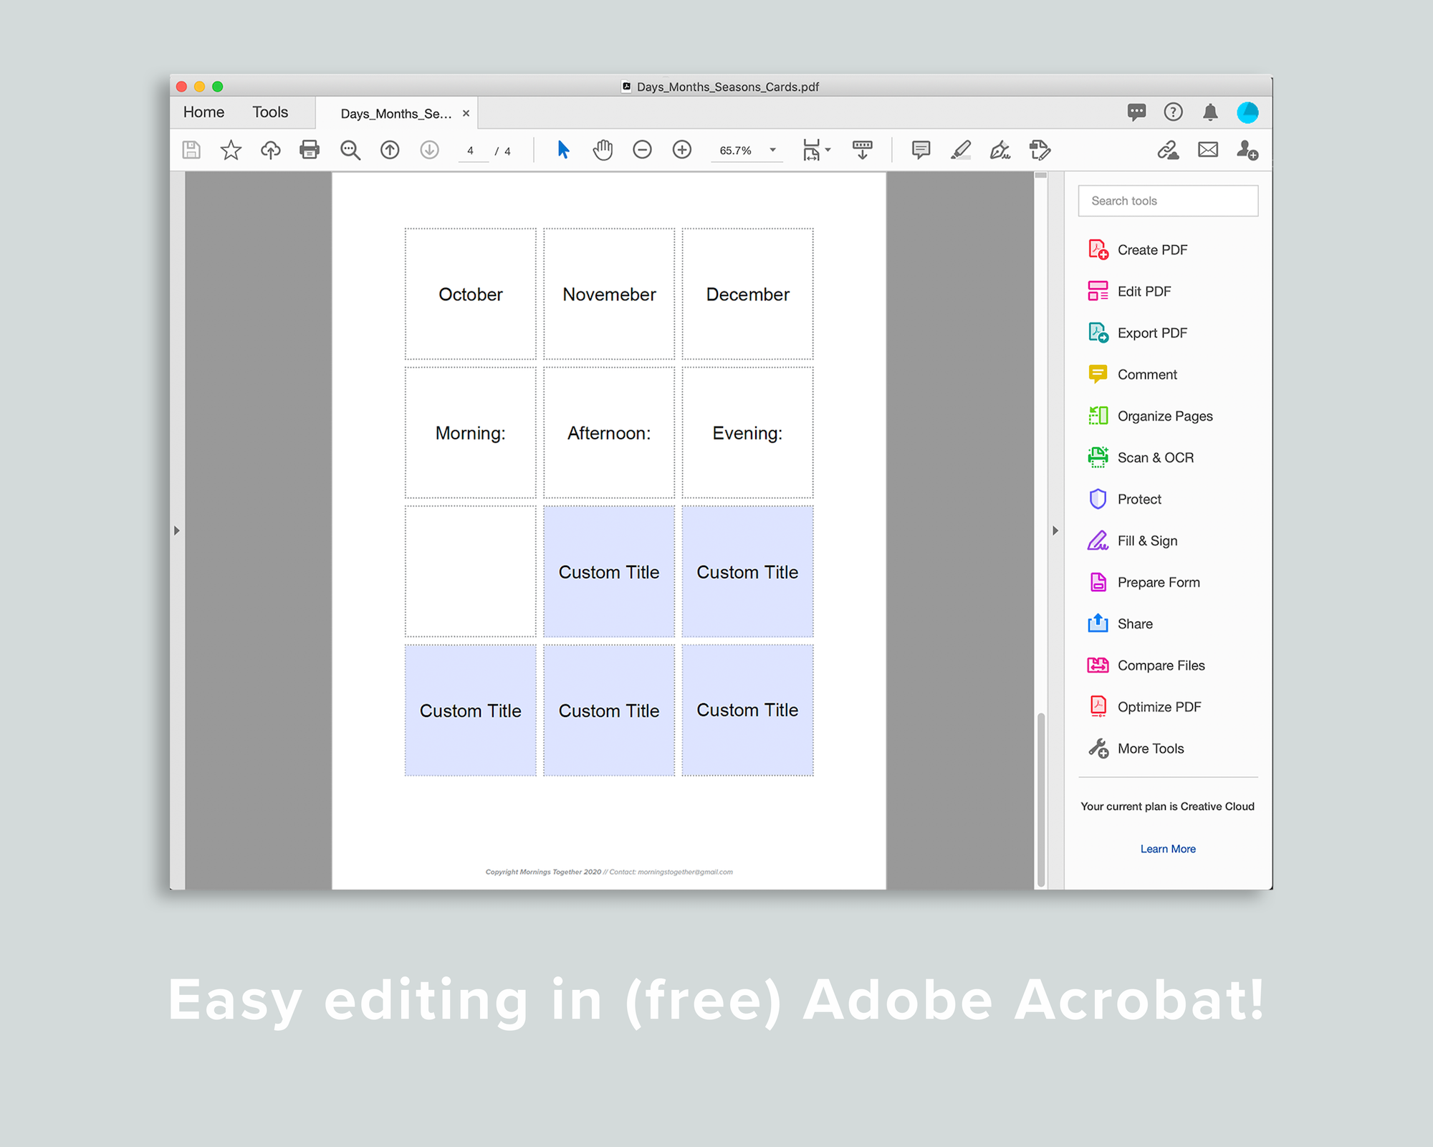Screen dimensions: 1433x1147
Task: Select the Hand pan tool
Action: [x=603, y=150]
